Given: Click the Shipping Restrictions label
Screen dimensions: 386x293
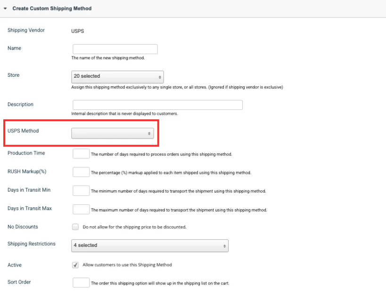Looking at the screenshot, I should click(32, 244).
